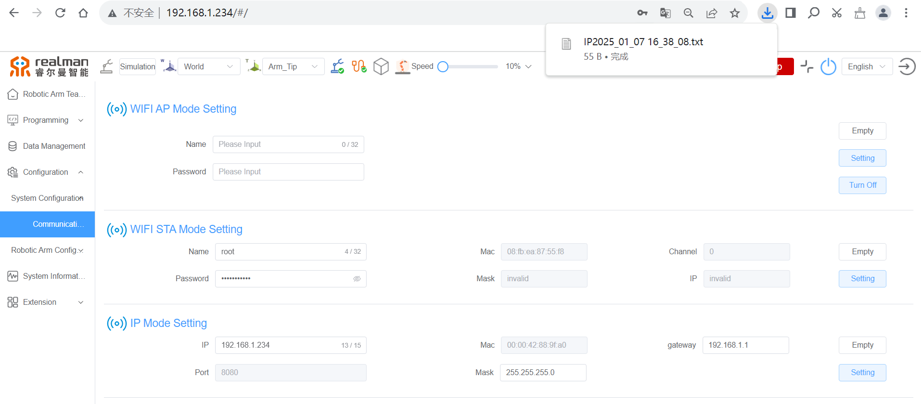Click the orange robot arm icon beside Speed
The height and width of the screenshot is (404, 921).
(x=402, y=66)
